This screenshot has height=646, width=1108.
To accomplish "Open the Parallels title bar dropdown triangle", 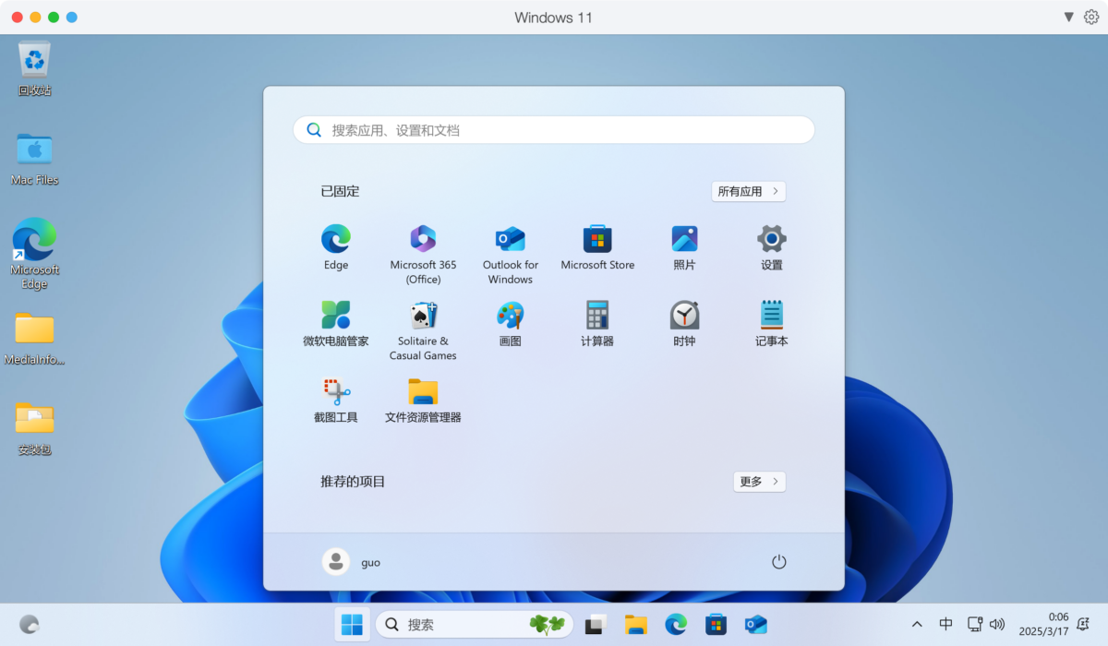I will coord(1068,18).
